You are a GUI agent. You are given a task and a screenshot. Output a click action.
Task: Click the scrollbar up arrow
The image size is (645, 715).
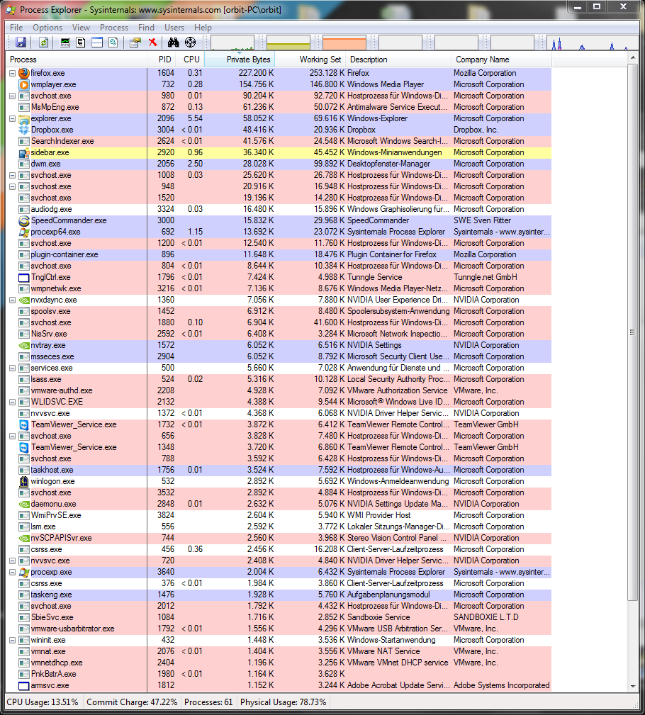(x=633, y=58)
